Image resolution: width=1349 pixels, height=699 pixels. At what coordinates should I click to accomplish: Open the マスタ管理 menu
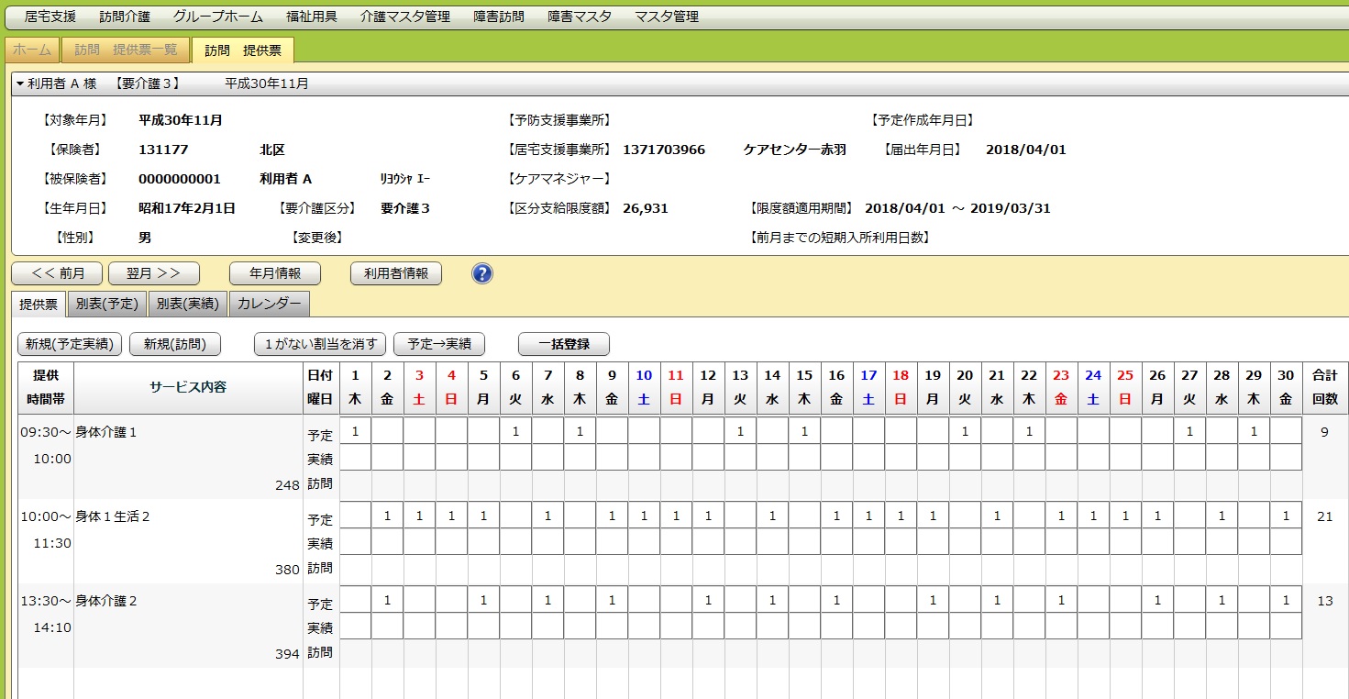tap(667, 17)
